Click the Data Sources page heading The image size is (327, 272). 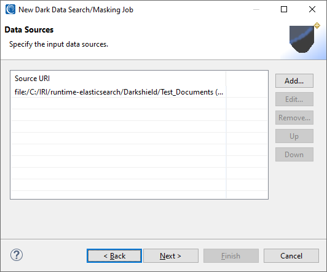29,29
